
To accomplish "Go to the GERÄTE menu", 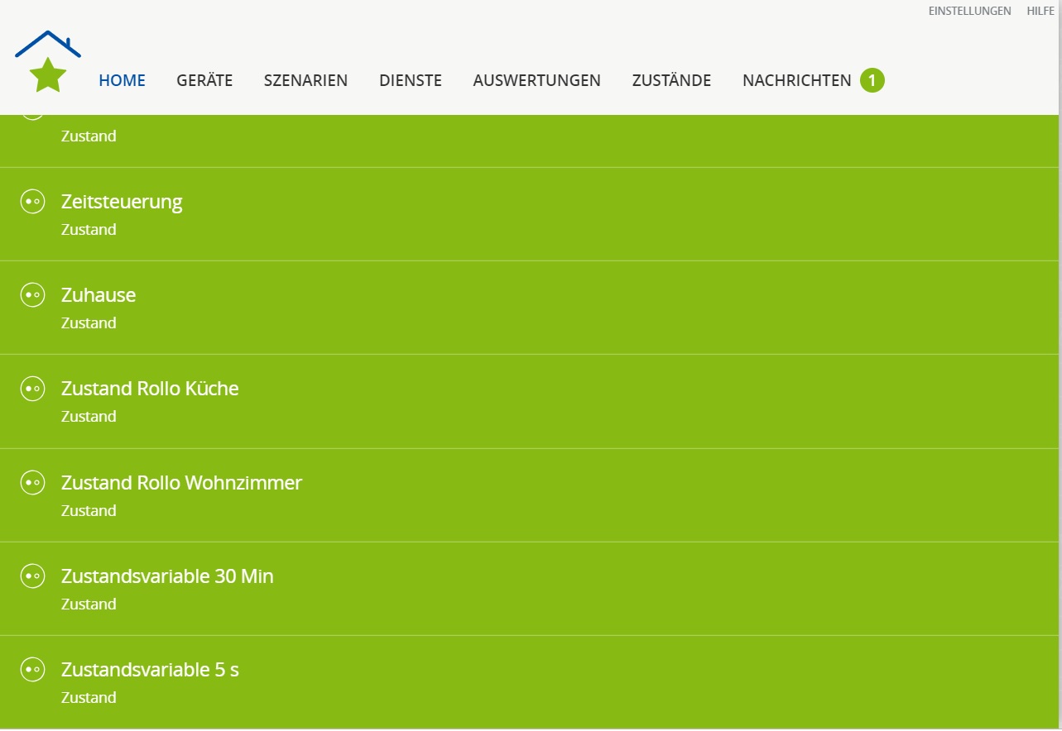I will (204, 80).
